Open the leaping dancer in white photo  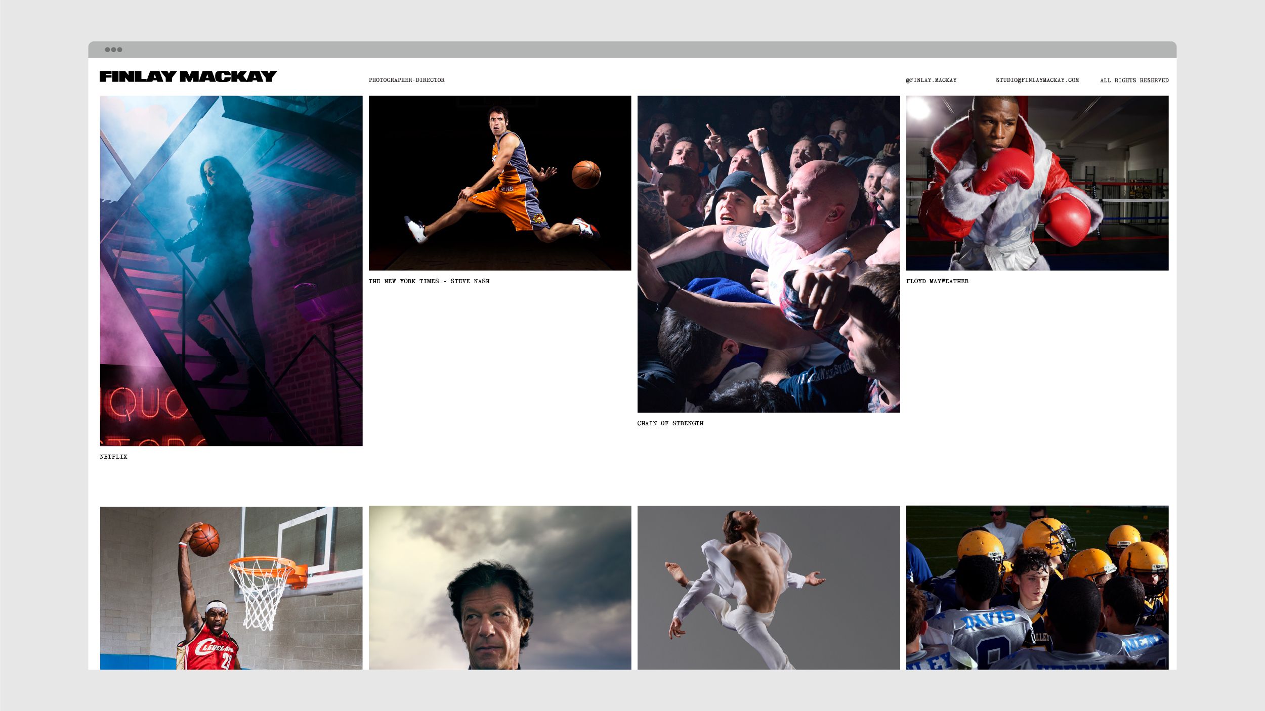point(768,588)
